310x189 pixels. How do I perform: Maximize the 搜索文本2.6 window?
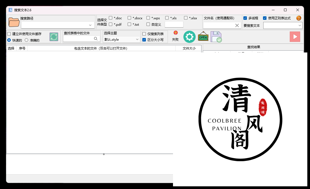pos(285,10)
